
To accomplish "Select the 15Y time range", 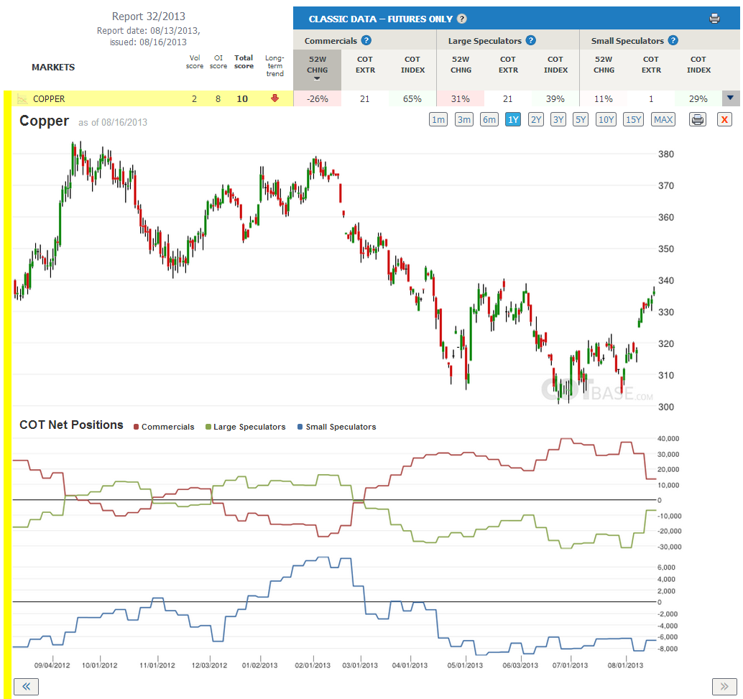I will tap(634, 119).
